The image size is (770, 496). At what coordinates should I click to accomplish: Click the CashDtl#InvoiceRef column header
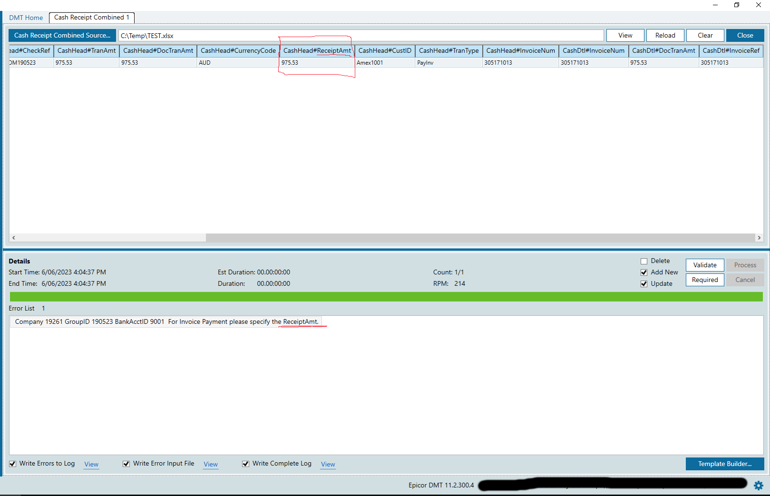point(731,50)
